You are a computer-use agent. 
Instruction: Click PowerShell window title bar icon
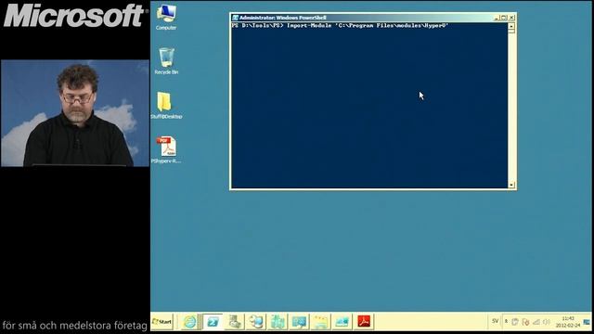235,18
